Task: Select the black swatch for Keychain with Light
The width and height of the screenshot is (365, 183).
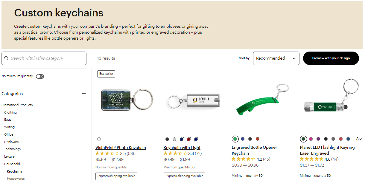Action: [167, 139]
